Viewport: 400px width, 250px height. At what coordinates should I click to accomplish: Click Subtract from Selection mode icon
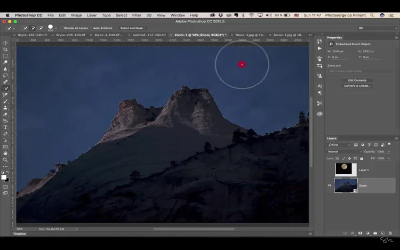click(x=40, y=28)
